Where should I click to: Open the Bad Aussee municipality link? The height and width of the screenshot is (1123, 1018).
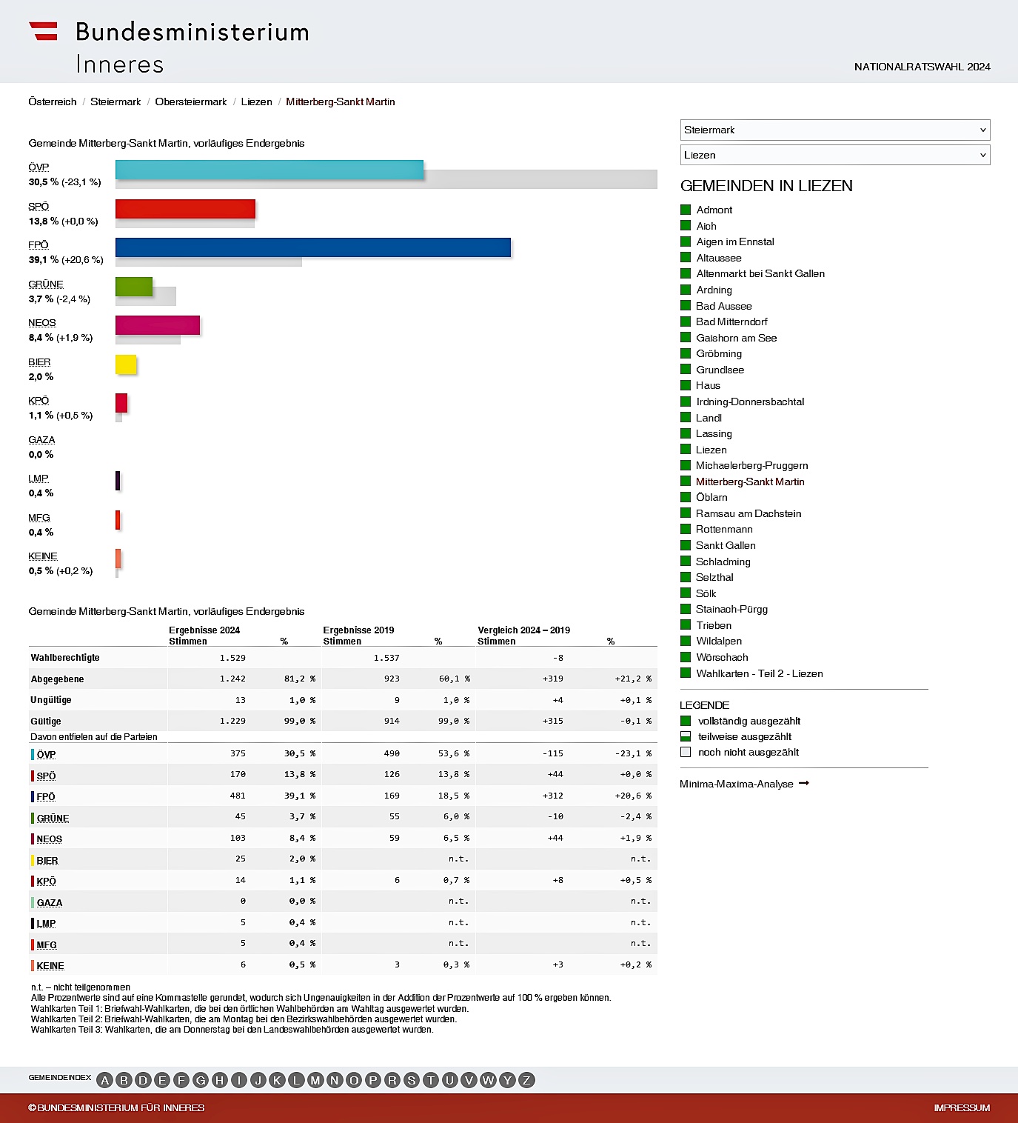723,306
